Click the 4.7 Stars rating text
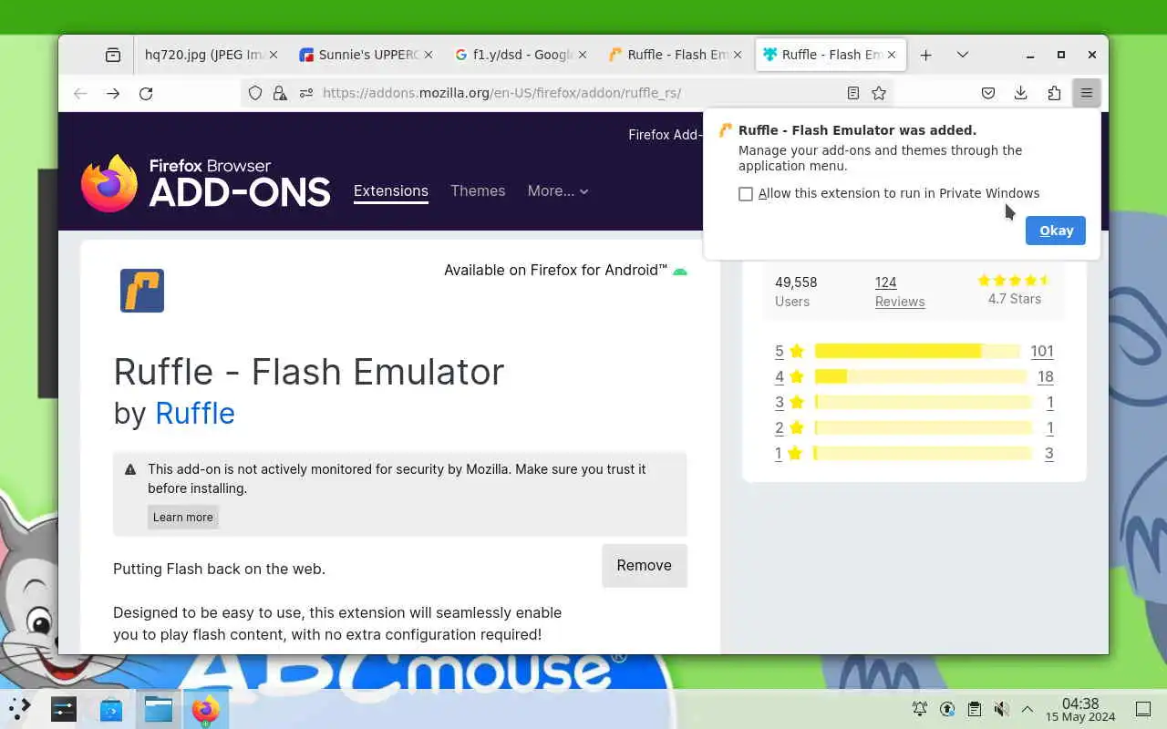 pyautogui.click(x=1014, y=299)
